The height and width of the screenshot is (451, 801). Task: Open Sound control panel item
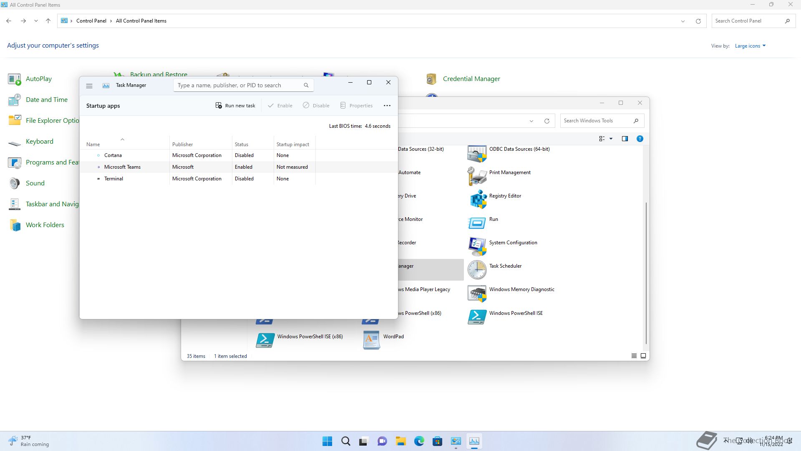tap(35, 183)
